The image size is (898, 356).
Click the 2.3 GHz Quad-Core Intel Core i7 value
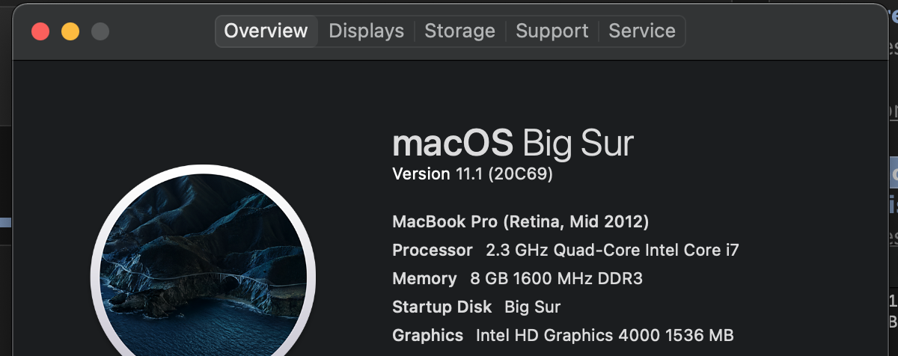612,250
